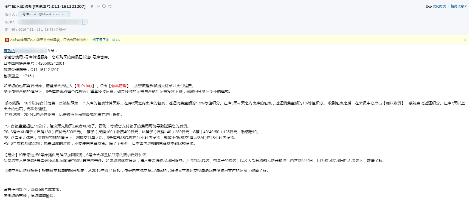Click the blurred recipient address chip
Screen dimensions: 469x205
coord(50,22)
